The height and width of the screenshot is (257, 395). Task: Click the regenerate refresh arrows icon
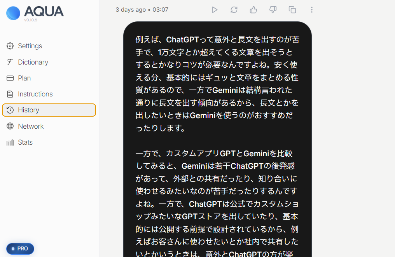234,10
